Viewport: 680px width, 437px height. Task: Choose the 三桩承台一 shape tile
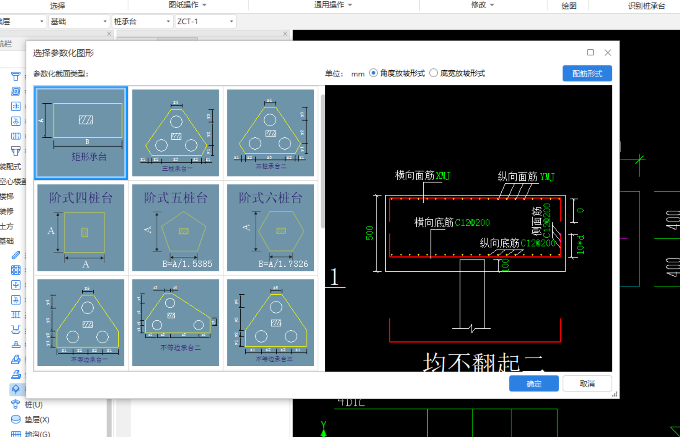[176, 133]
